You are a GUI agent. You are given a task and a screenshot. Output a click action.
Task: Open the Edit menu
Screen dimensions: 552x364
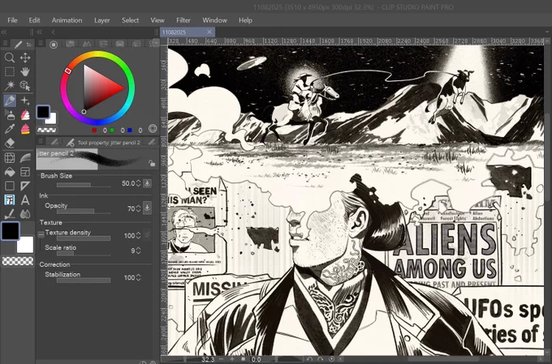[34, 20]
